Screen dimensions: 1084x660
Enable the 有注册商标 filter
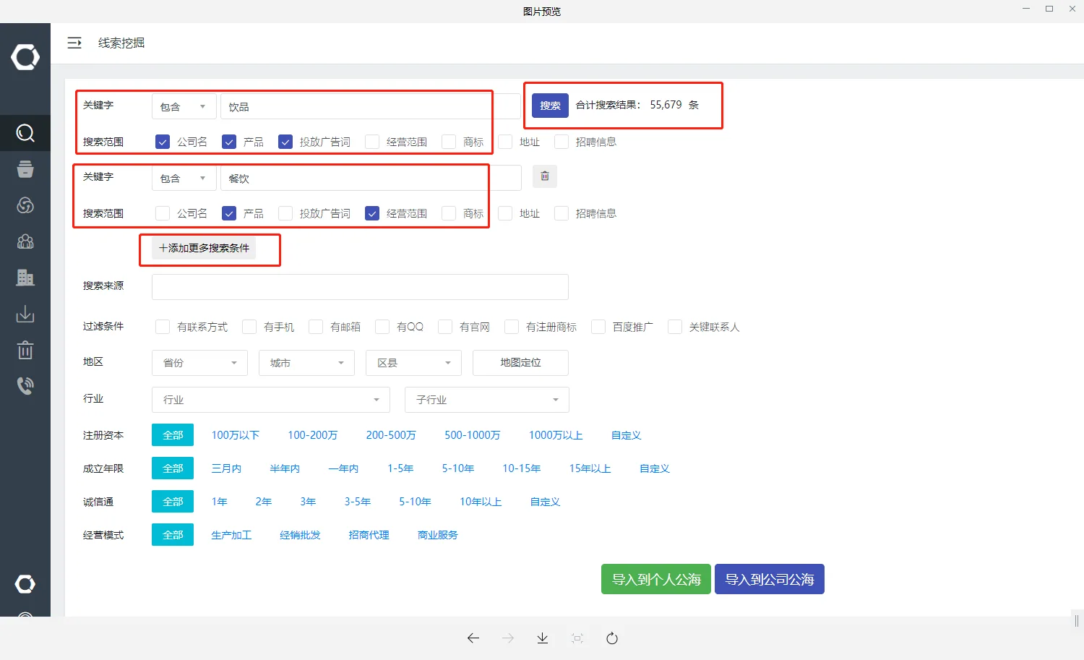click(512, 327)
